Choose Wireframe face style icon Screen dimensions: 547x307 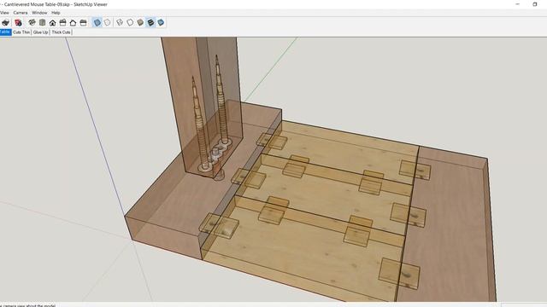tap(120, 23)
